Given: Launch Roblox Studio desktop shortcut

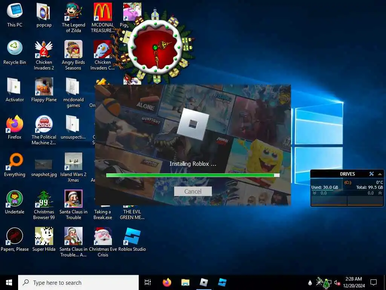Looking at the screenshot, I should (x=132, y=239).
